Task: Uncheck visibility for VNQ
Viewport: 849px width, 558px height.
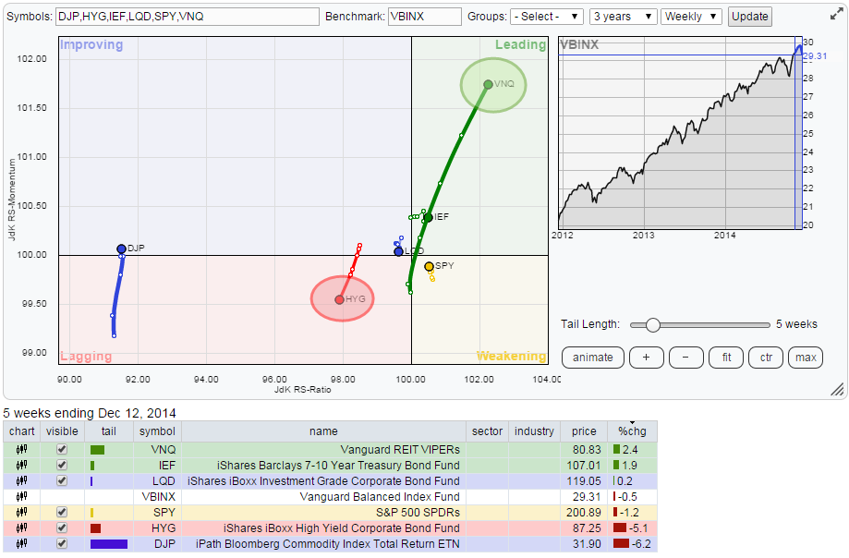Action: [x=62, y=449]
